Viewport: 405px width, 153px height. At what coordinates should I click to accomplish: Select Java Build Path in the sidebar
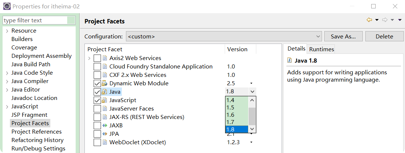coord(31,64)
